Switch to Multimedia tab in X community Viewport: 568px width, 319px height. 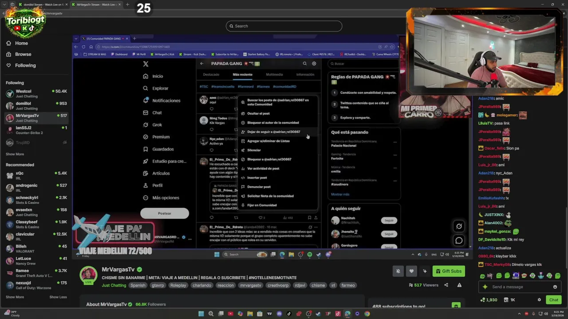(274, 74)
